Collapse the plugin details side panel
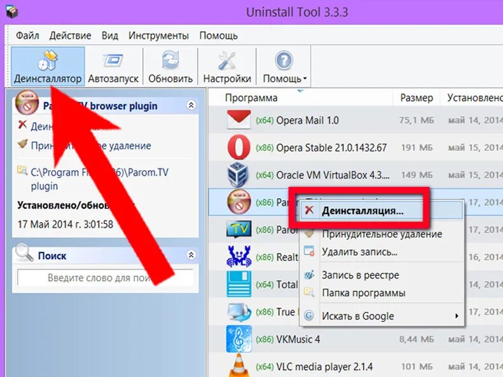Screen dimensions: 503x377 pos(191,105)
